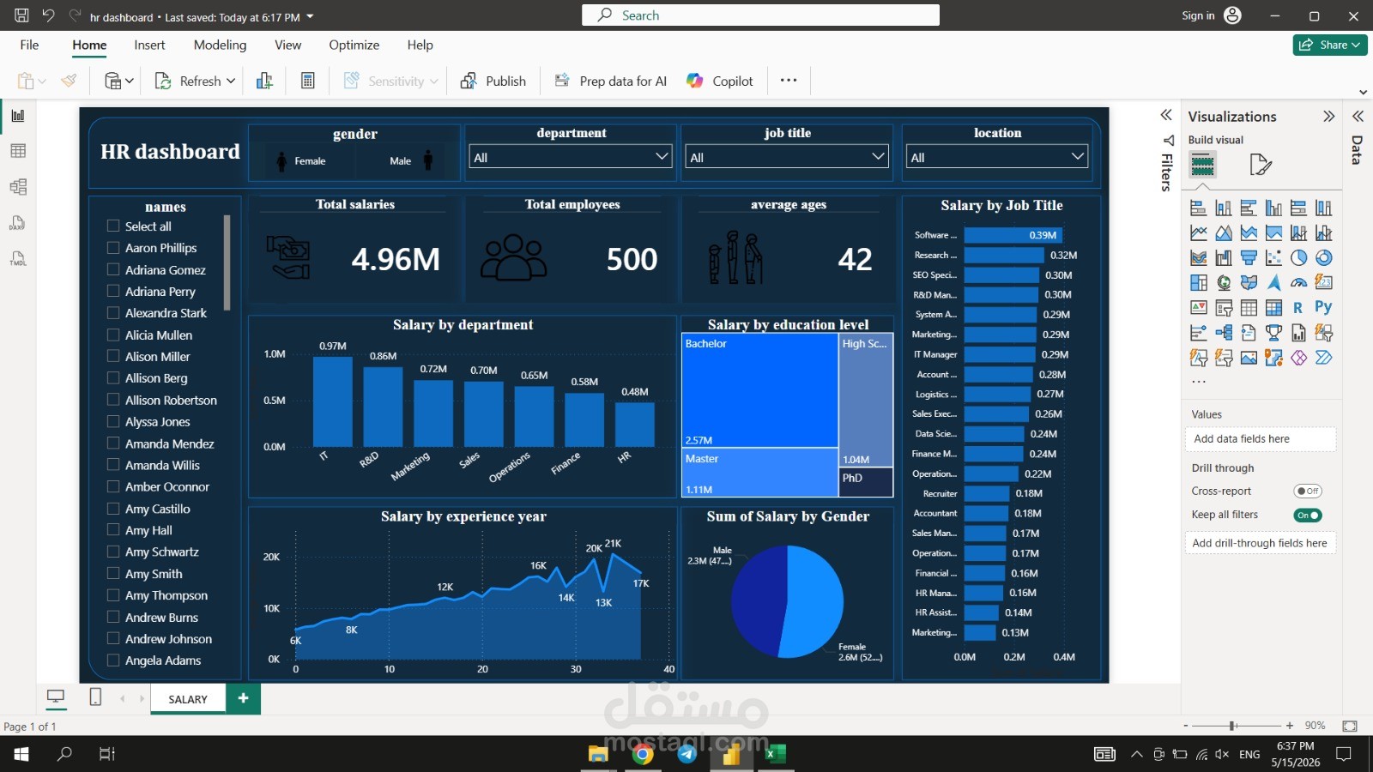Screen dimensions: 1373x772
Task: Click Sign in at top right
Action: [x=1211, y=15]
